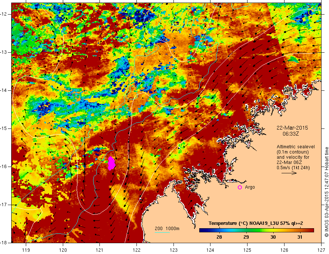Select the '06:33Z' time text
The image size is (329, 254).
[290, 134]
